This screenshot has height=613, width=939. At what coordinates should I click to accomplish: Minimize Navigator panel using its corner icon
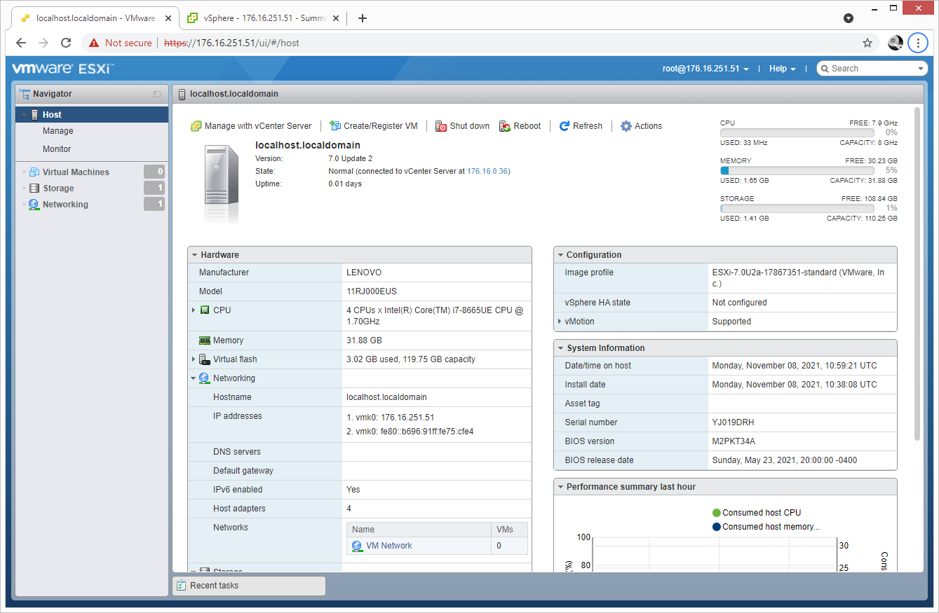coord(157,94)
